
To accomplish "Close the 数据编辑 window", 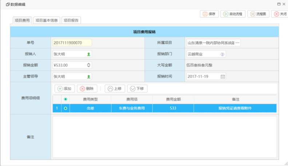I will (x=284, y=4).
